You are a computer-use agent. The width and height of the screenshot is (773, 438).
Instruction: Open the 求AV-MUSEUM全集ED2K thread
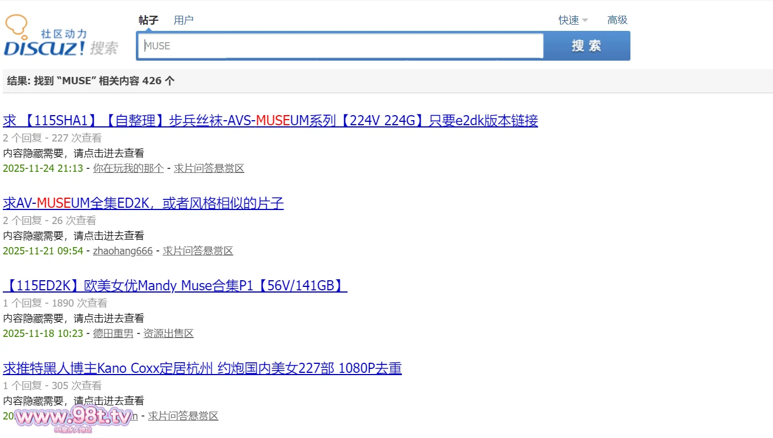144,203
